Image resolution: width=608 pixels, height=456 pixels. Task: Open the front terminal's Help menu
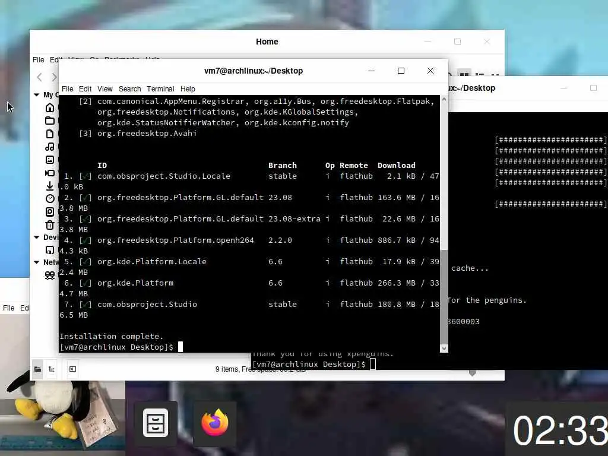point(188,89)
